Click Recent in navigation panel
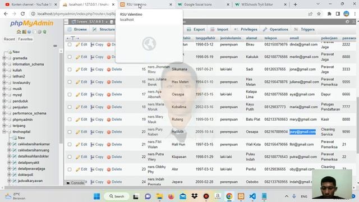Viewport: 359px width, 202px height. [10, 39]
